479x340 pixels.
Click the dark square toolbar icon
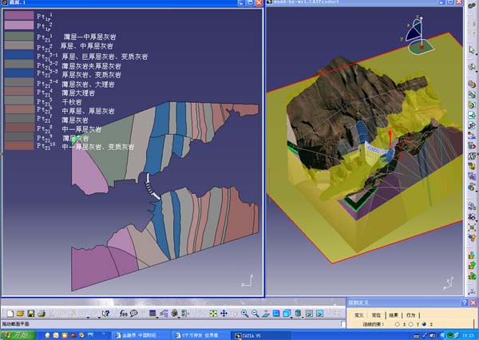[x=152, y=313]
